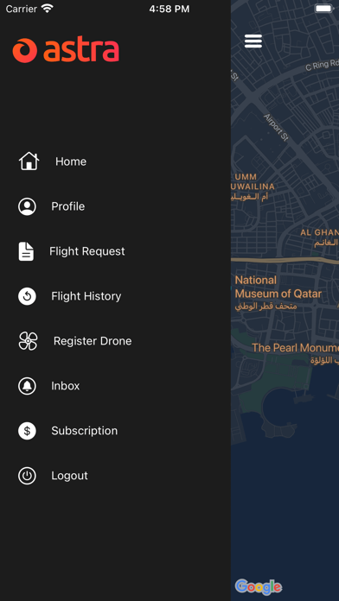This screenshot has height=601, width=339.
Task: Tap the circular arrow Flight History icon
Action: pyautogui.click(x=28, y=296)
